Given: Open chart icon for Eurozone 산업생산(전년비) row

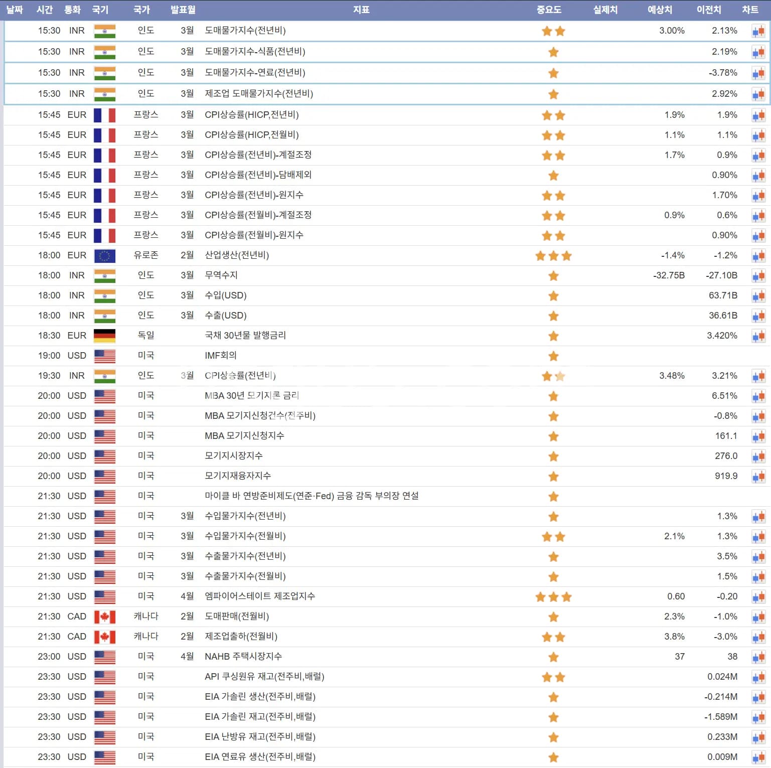Looking at the screenshot, I should click(x=758, y=256).
